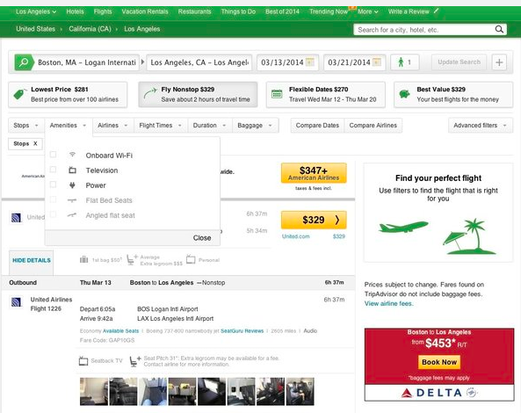Click the Write a Review pencil icon
The height and width of the screenshot is (413, 521).
click(x=436, y=11)
